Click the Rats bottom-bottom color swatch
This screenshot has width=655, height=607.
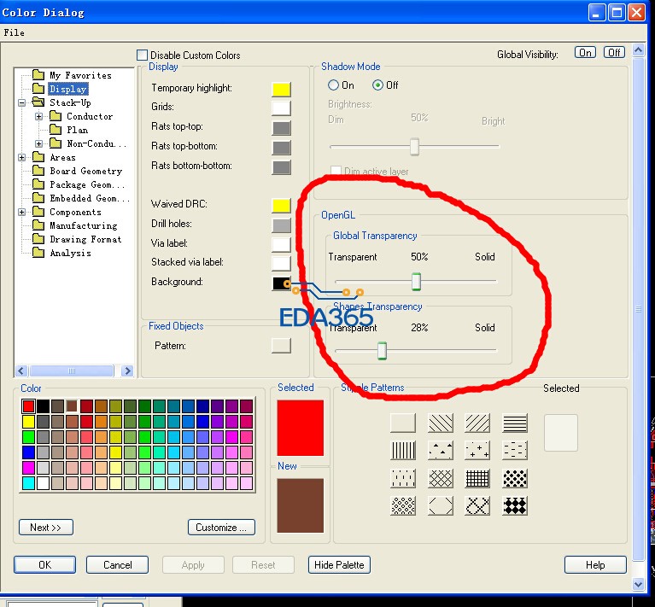point(281,167)
